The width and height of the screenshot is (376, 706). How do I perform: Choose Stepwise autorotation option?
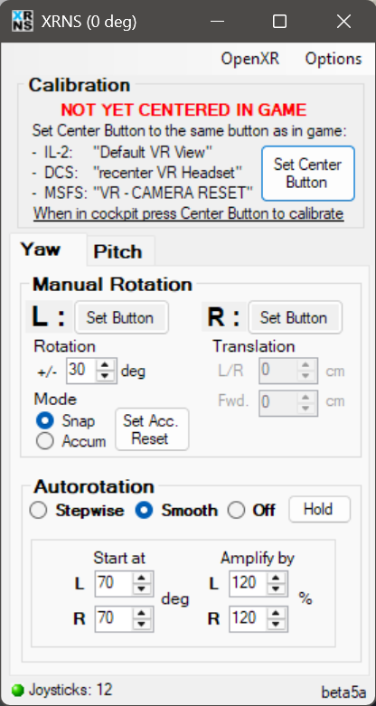[38, 511]
